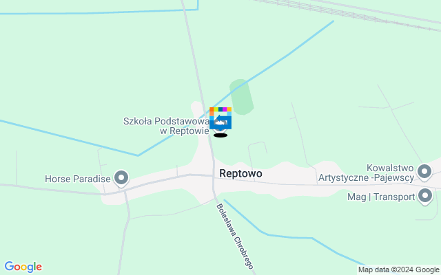Open the colorful school marker icon
441x275 pixels.
click(x=220, y=118)
